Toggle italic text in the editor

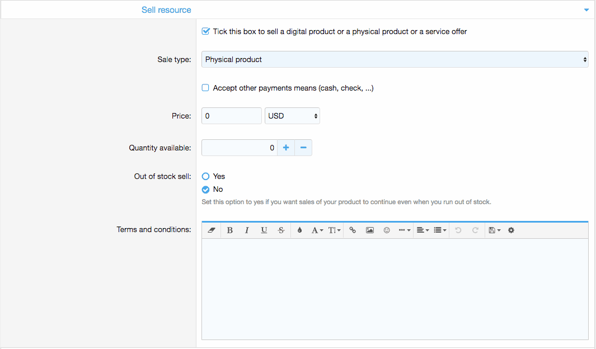coord(247,230)
